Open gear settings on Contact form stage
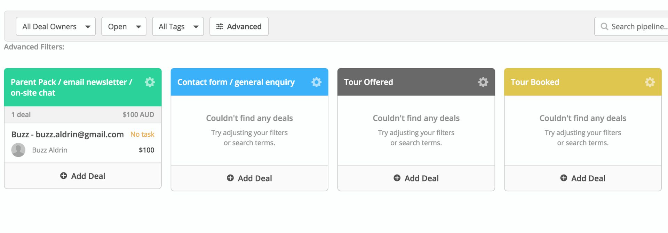Image resolution: width=668 pixels, height=233 pixels. click(x=316, y=82)
